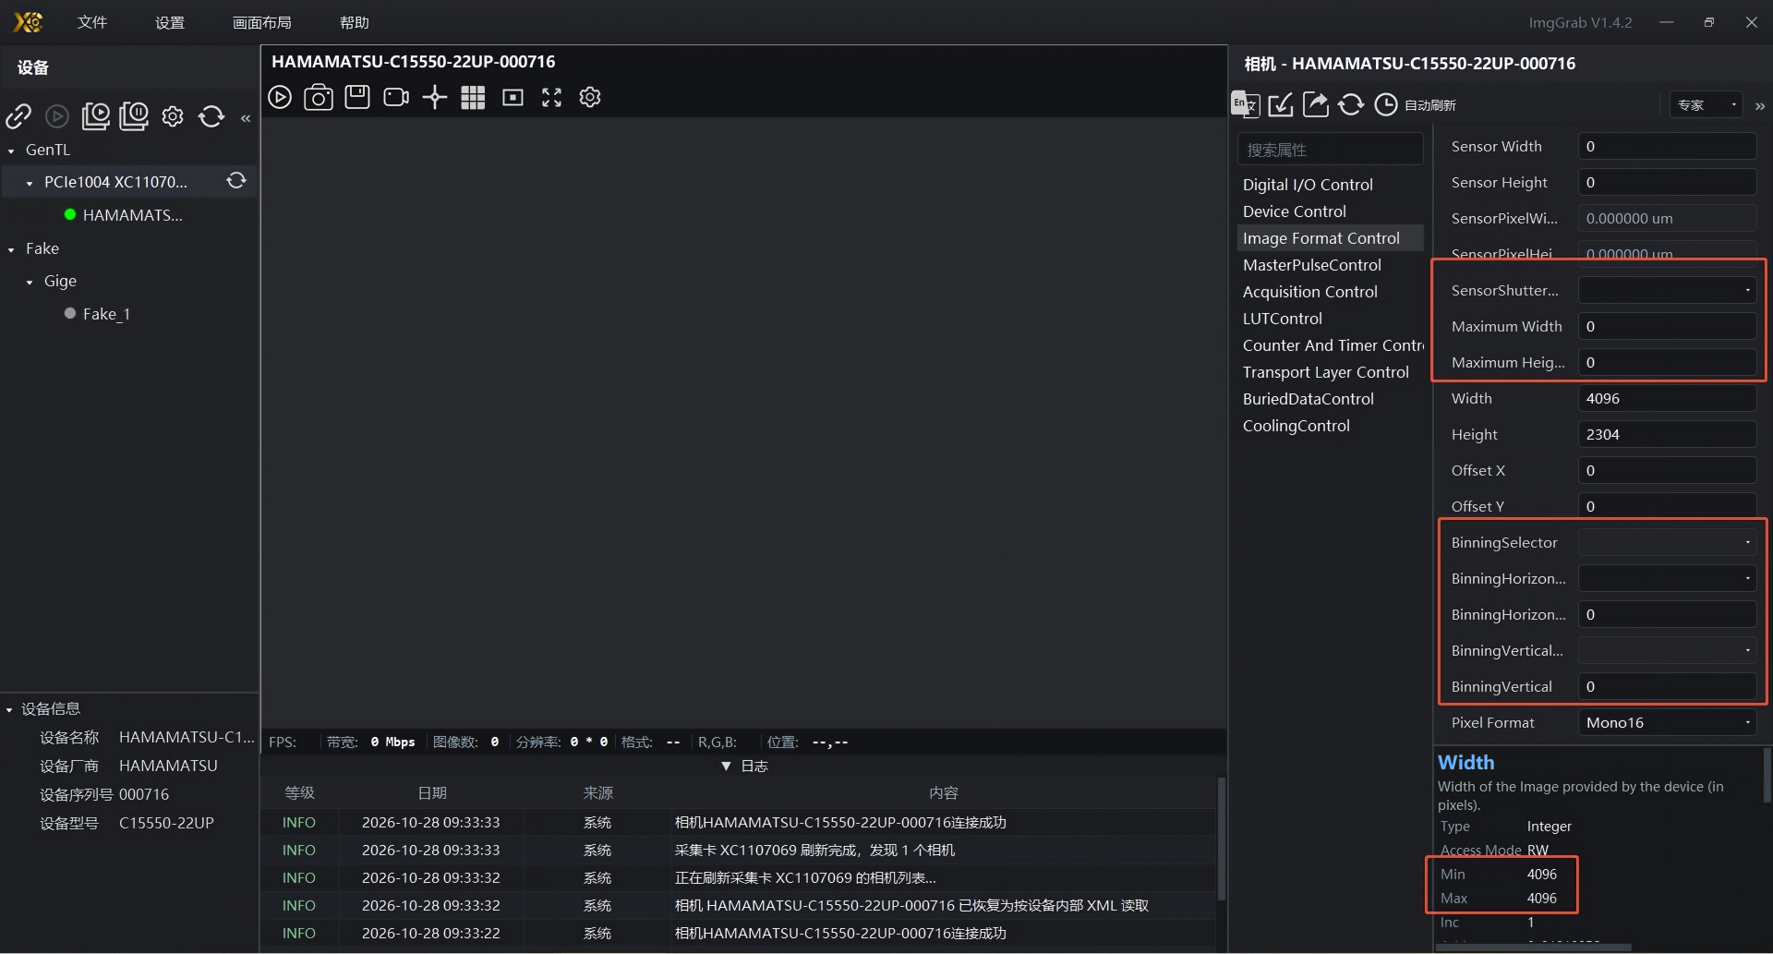Collapse the GenTL tree node

[x=11, y=151]
